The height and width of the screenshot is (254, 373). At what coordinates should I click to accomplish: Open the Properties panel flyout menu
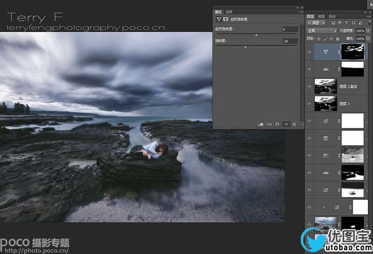click(x=302, y=12)
